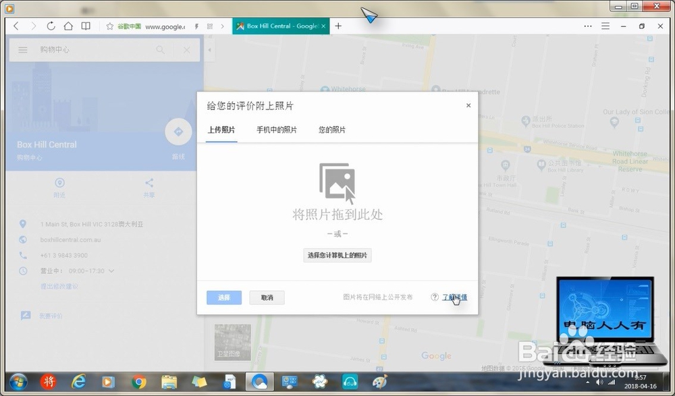The height and width of the screenshot is (396, 675).
Task: Click 选择您计算机上的照片 button
Action: point(337,255)
